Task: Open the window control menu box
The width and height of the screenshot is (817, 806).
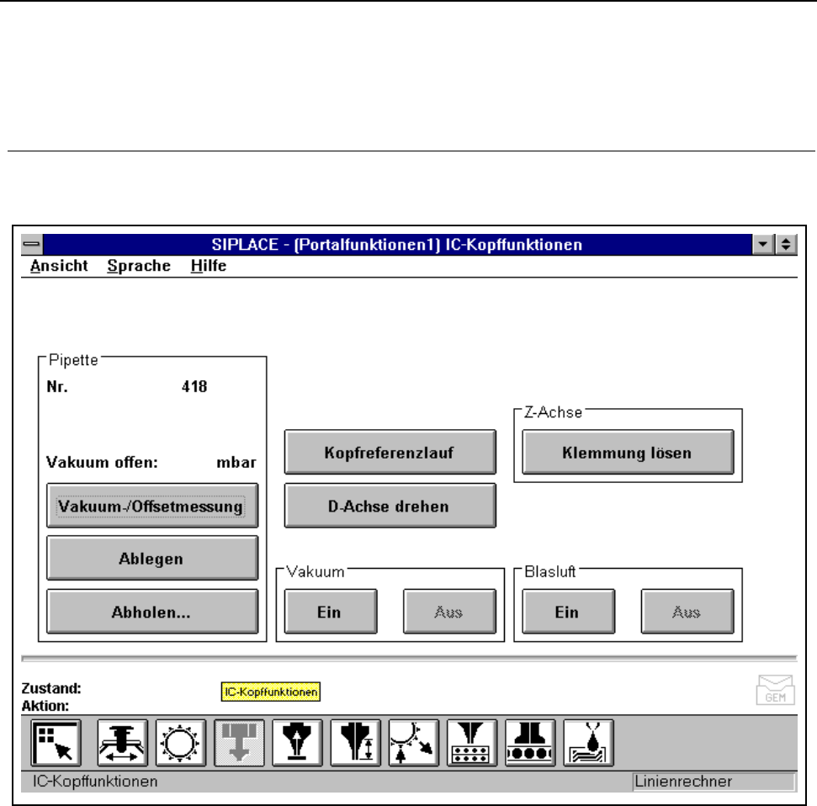Action: (32, 244)
